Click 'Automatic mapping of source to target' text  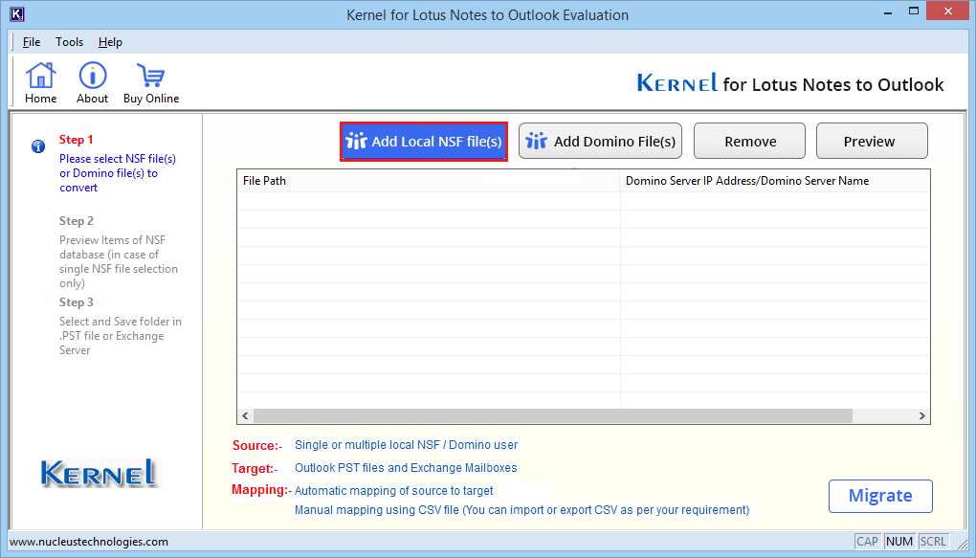click(393, 491)
